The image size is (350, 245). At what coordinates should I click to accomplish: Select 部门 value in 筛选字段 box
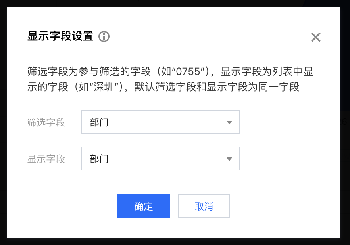(x=99, y=122)
